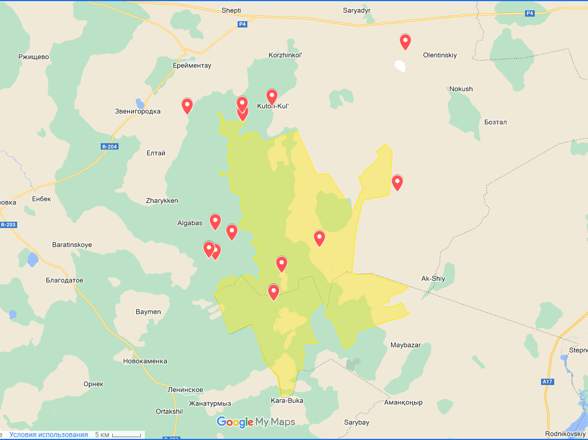Screen dimensions: 588x440
Task: Open the pin on the dotted border inside the yellow area
Action: 274,293
